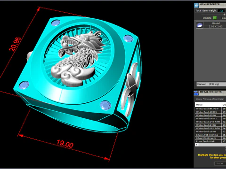Click the Metal Weights panel icon

click(x=196, y=93)
